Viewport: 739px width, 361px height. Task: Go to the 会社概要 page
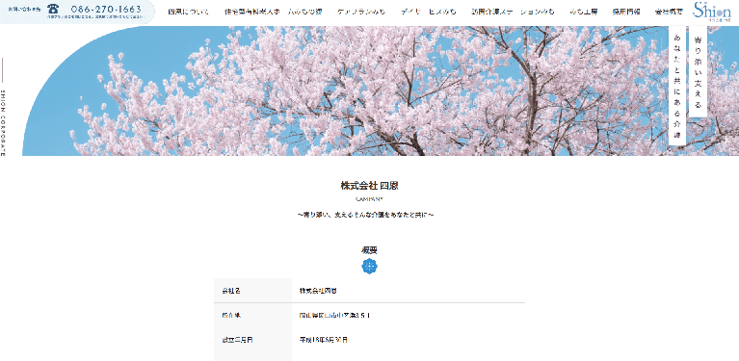669,12
